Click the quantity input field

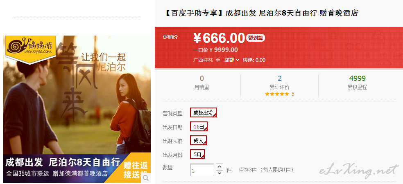[x=202, y=170]
